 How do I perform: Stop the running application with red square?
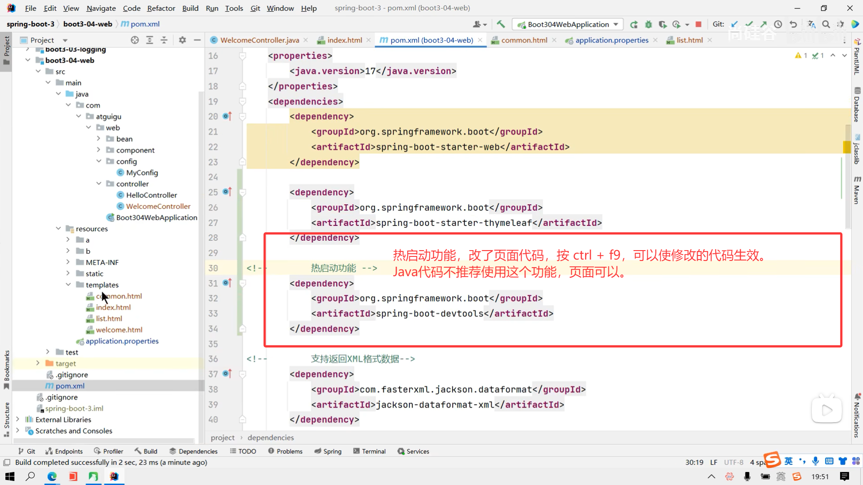pyautogui.click(x=698, y=24)
